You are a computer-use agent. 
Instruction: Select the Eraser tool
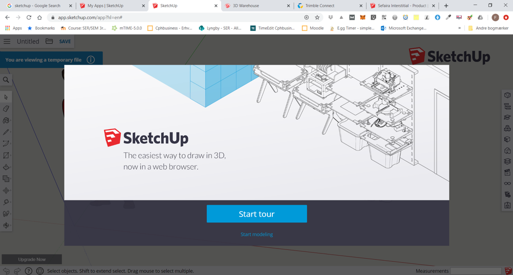click(x=6, y=109)
